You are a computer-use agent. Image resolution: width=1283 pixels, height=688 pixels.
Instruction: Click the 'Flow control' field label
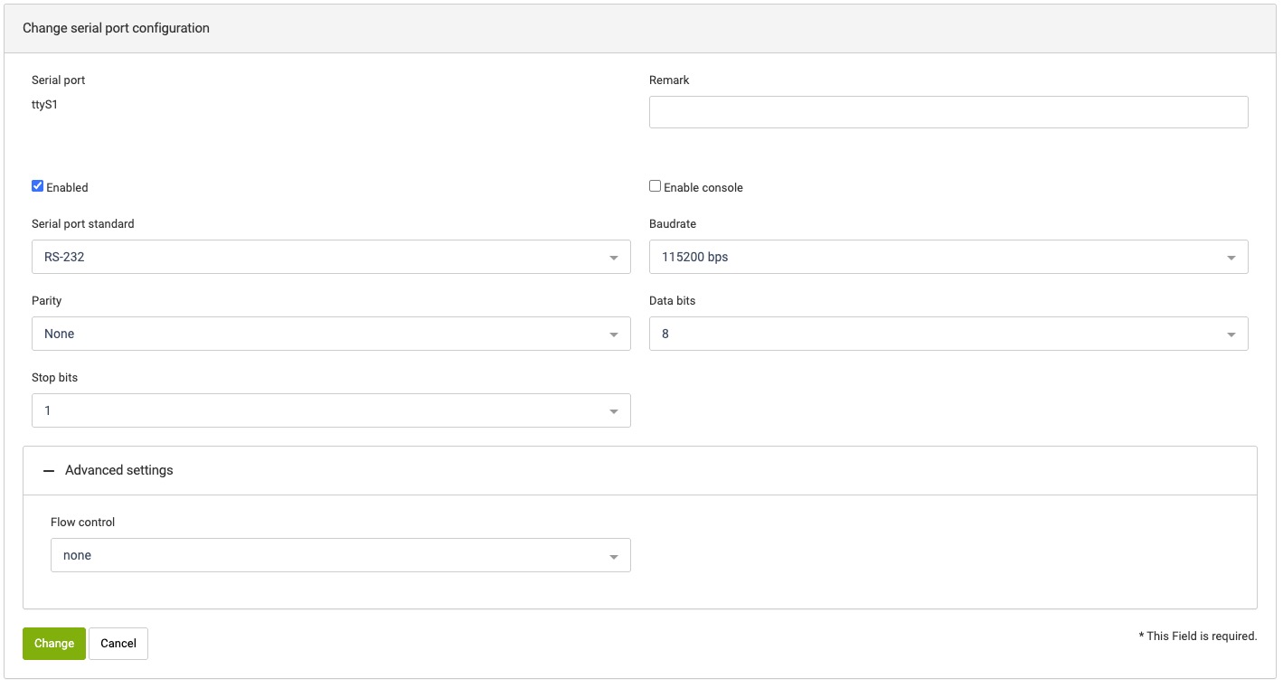(x=82, y=523)
